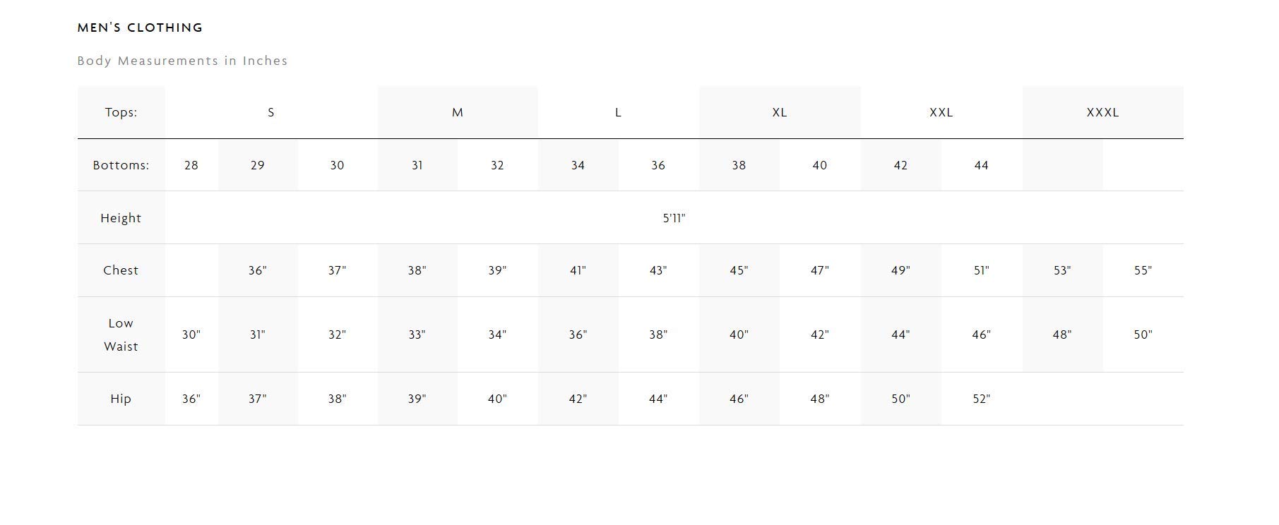
Task: Click the 55" chest measurement
Action: (1143, 270)
